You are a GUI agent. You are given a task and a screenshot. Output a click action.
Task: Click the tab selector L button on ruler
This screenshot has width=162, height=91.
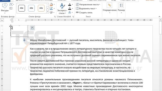tap(2, 20)
